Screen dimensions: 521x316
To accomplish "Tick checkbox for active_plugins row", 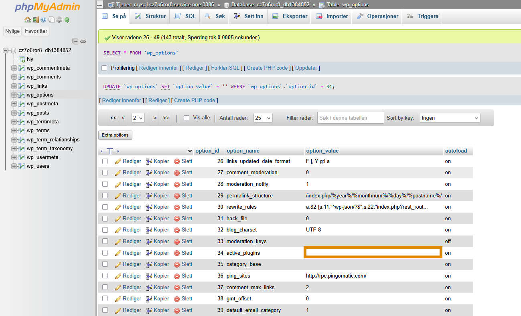I will (x=105, y=253).
